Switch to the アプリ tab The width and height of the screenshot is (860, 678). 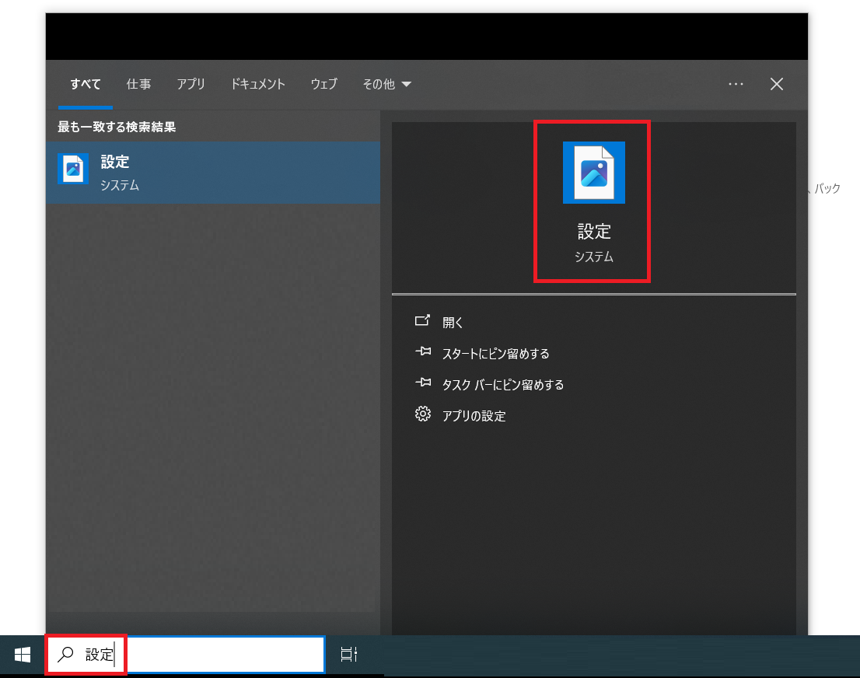click(x=191, y=84)
